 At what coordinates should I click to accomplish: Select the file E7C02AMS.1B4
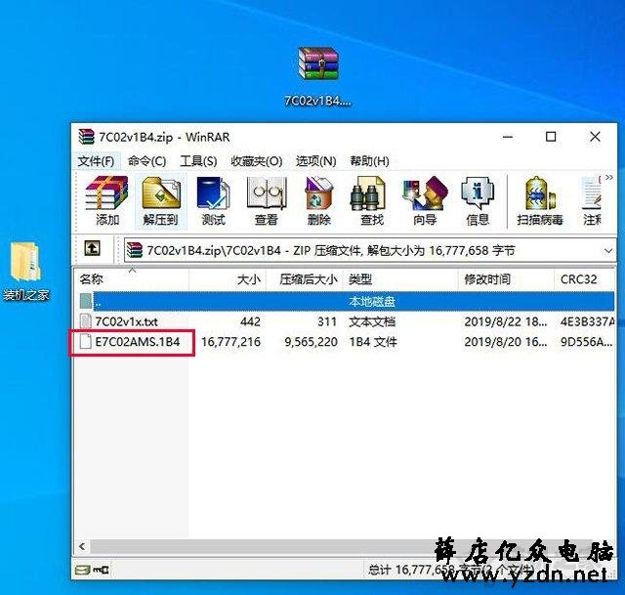137,342
